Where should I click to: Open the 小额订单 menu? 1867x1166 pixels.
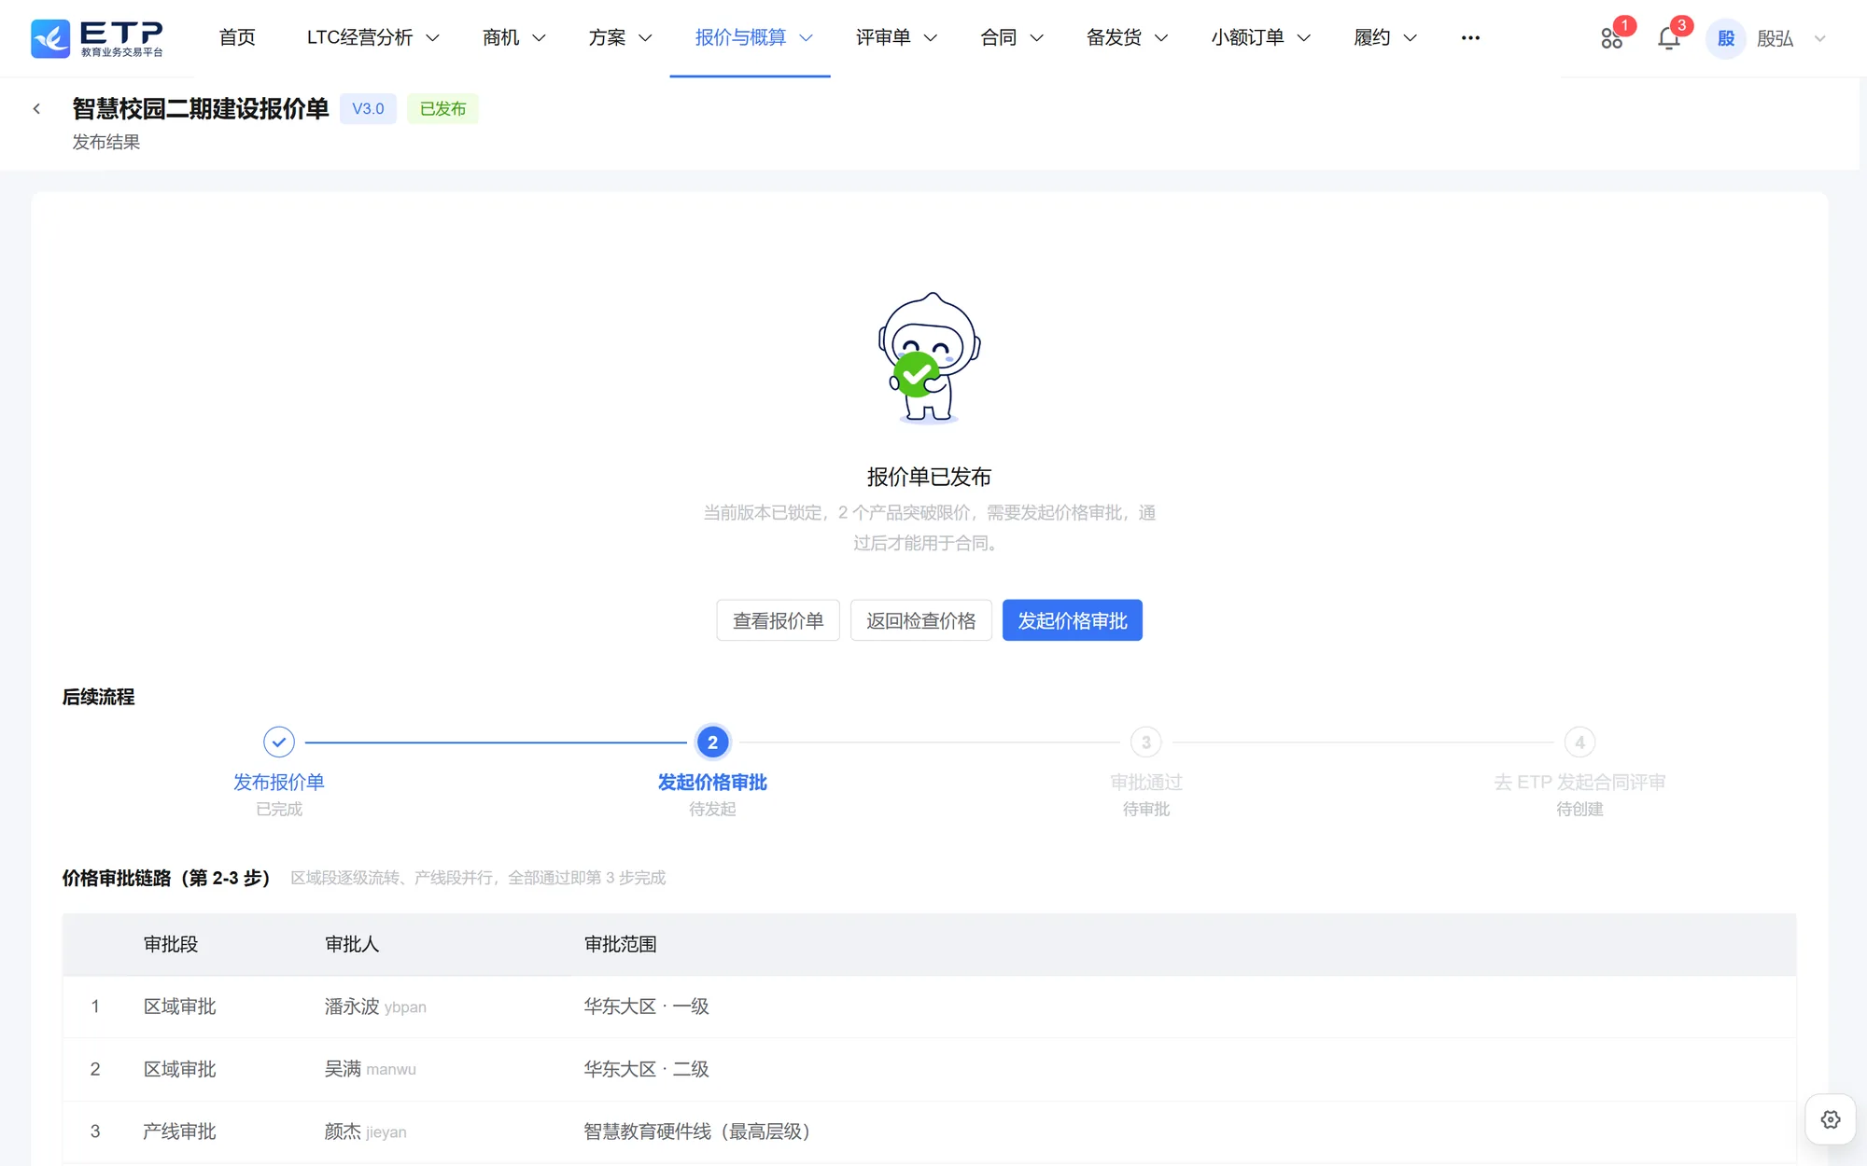coord(1260,38)
